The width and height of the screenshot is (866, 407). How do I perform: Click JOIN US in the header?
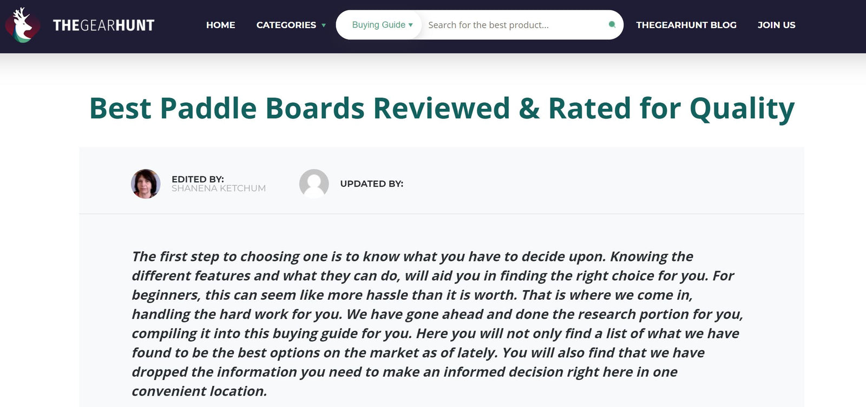coord(777,25)
